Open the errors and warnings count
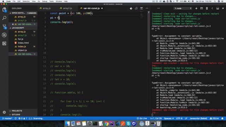Screen dimensions: 226x127 click(x=23, y=119)
